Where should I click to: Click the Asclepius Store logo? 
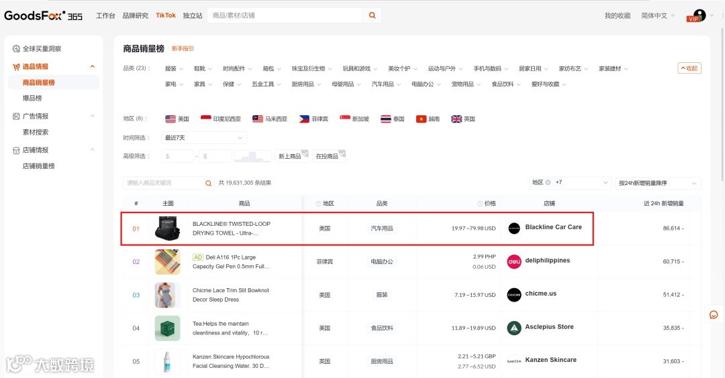pos(514,328)
